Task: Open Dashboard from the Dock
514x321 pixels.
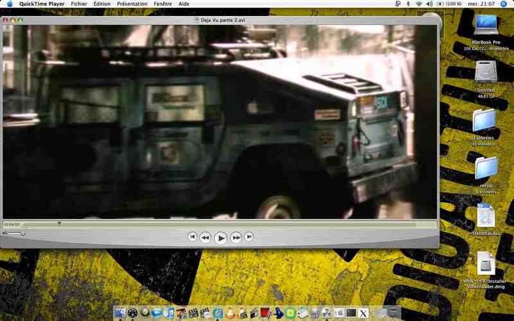Action: tap(132, 313)
